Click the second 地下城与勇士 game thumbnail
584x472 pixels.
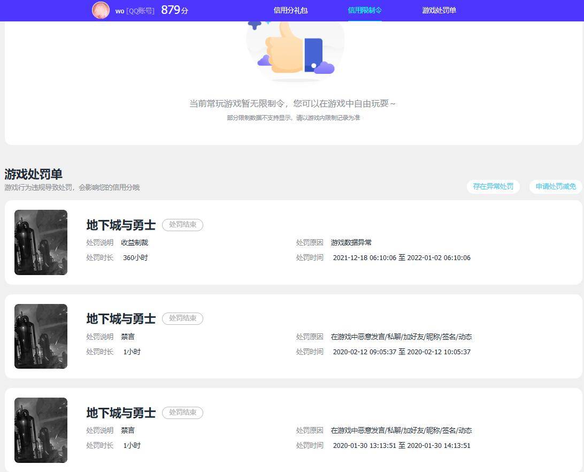click(x=41, y=336)
